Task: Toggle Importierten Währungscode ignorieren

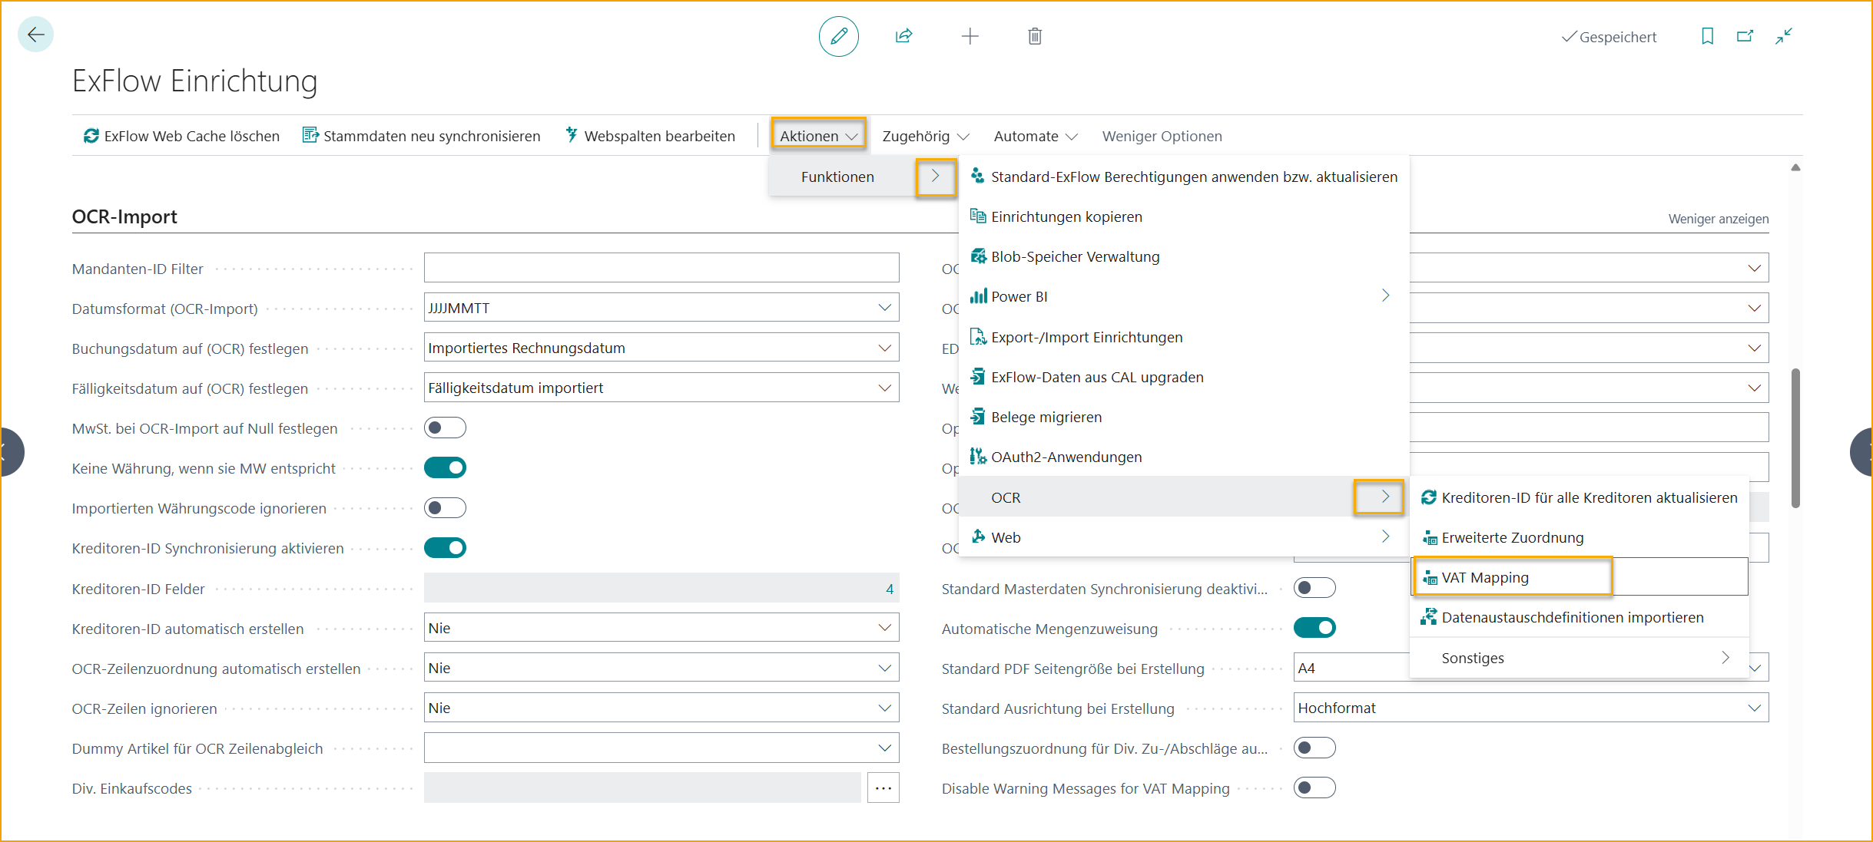Action: [445, 507]
